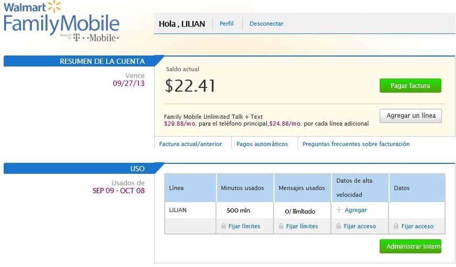Click the Walmart Family Mobile logo
Viewport: 456px width, 267px height.
(61, 21)
